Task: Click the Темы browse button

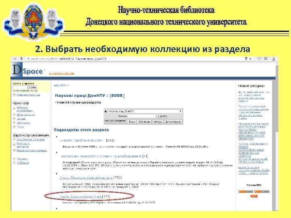Action: coord(132,122)
